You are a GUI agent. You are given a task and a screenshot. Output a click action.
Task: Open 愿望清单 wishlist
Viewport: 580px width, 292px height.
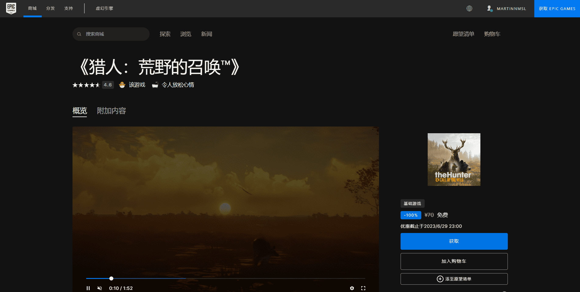pyautogui.click(x=463, y=34)
